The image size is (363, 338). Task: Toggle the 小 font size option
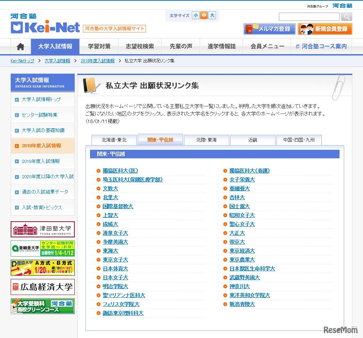195,15
